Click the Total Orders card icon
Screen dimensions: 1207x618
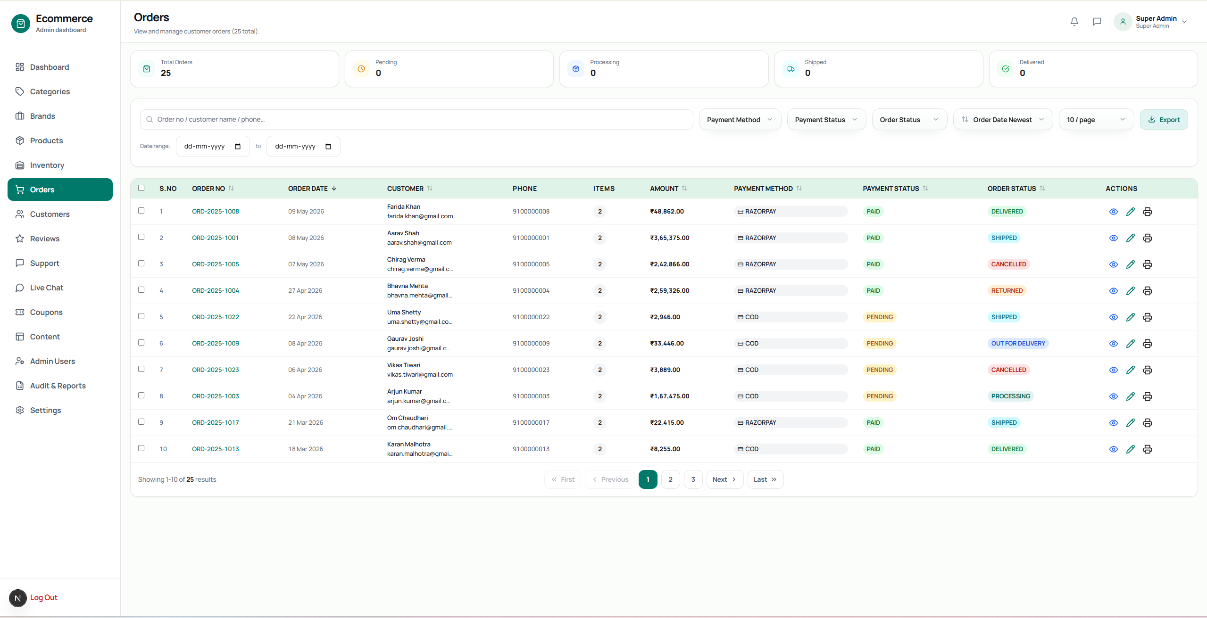point(147,69)
